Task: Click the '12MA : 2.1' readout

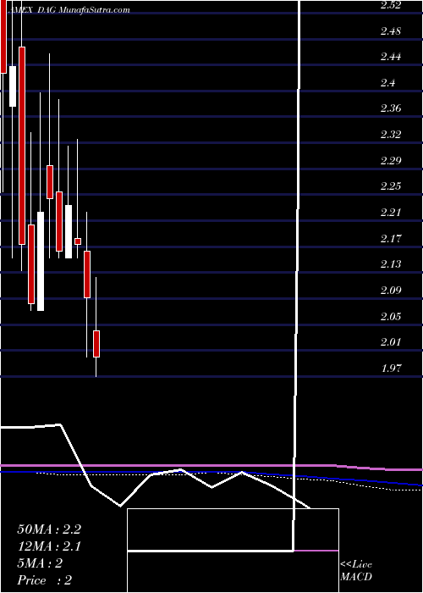Action: pyautogui.click(x=49, y=546)
